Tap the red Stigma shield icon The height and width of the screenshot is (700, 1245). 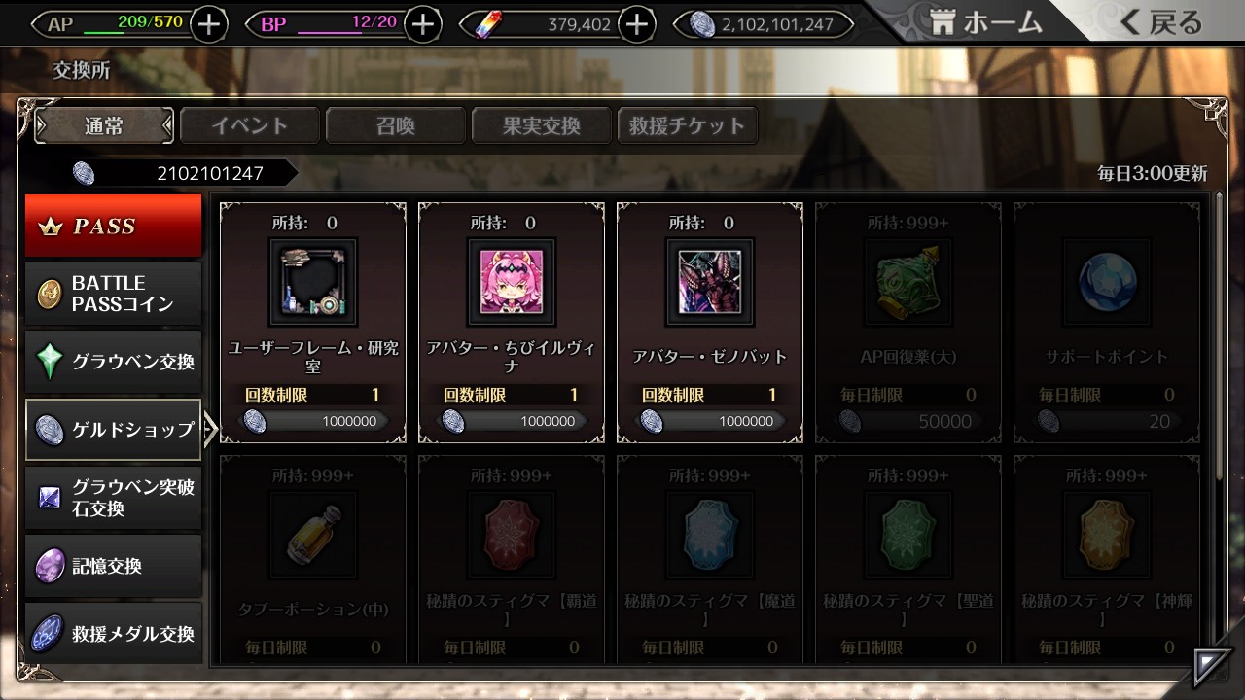click(x=512, y=535)
